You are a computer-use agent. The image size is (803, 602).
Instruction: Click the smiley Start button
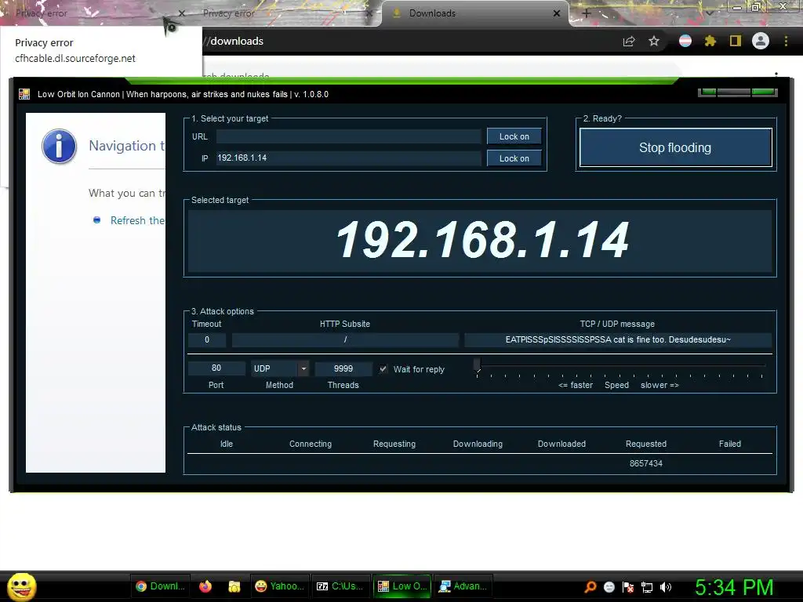pyautogui.click(x=21, y=586)
